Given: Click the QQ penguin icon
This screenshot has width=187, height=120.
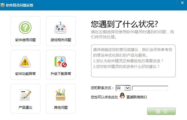Looking at the screenshot, I should [122, 95].
